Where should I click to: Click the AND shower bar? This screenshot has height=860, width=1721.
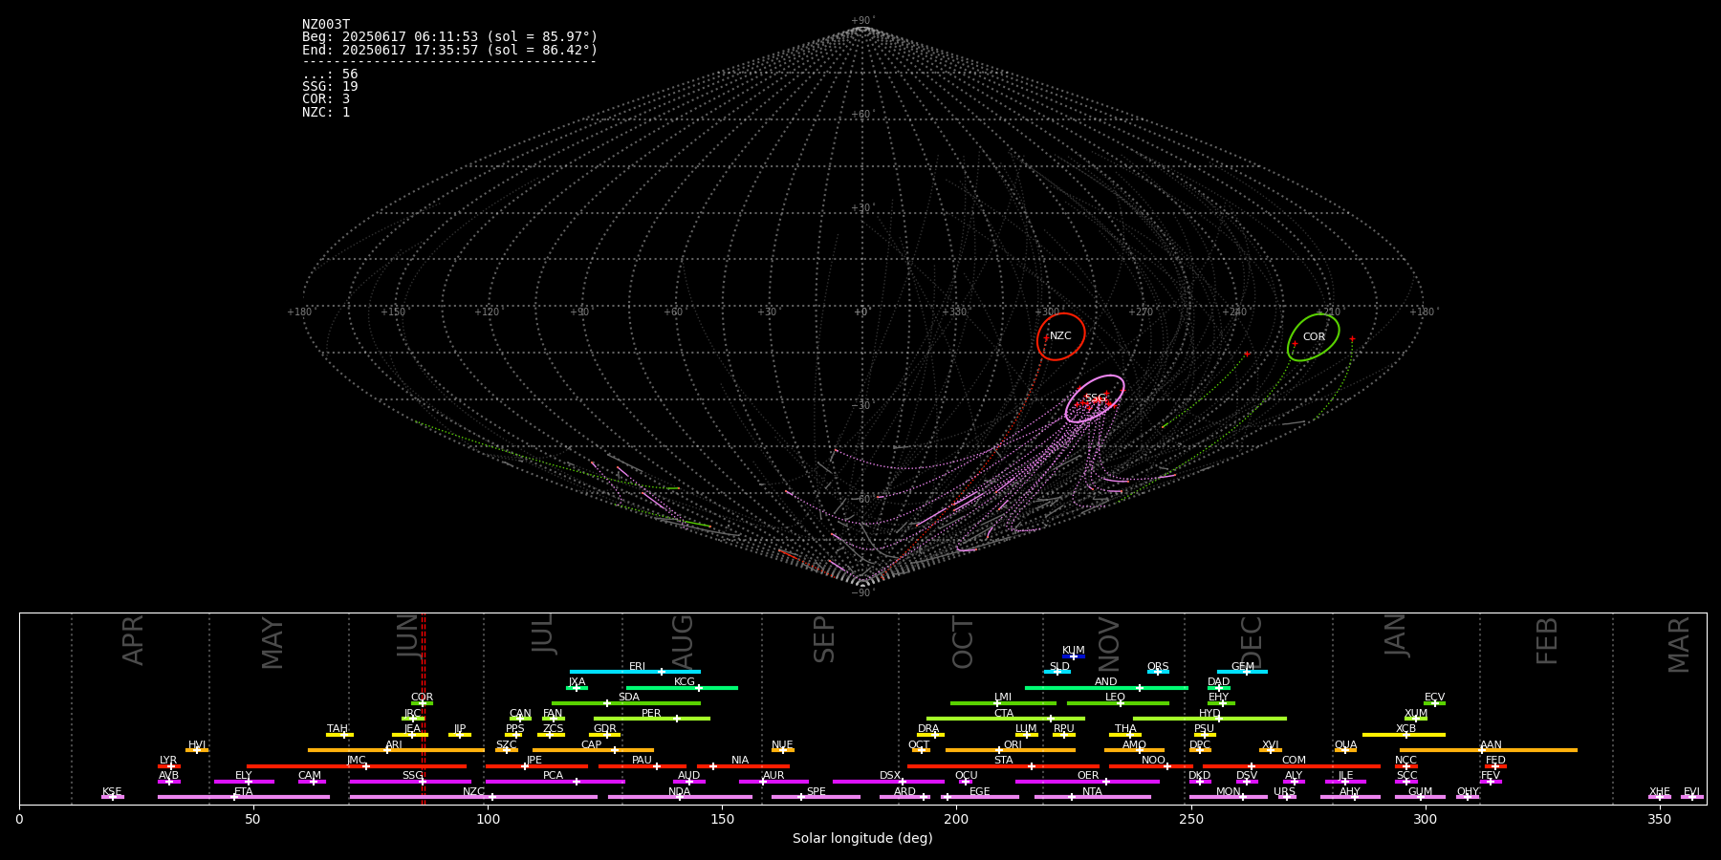1106,687
